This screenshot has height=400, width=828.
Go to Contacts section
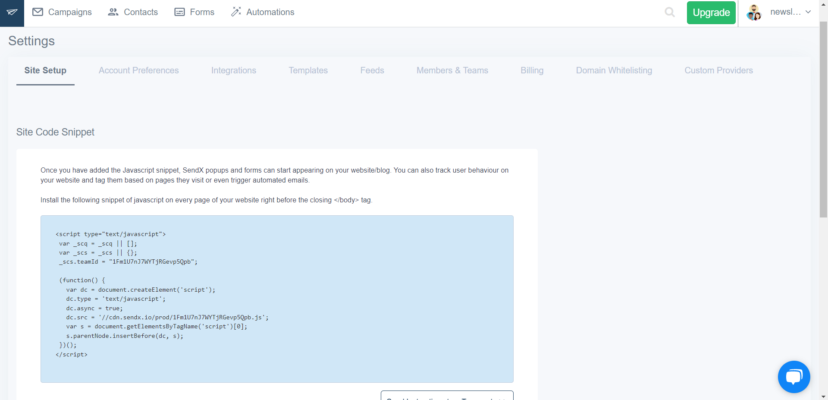[133, 12]
